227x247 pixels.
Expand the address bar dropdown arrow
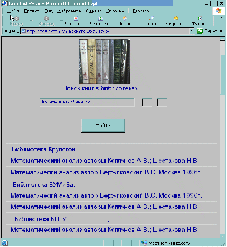(x=192, y=31)
